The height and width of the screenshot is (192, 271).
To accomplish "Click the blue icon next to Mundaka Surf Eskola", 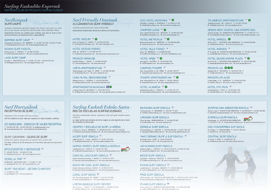I will 172,108.
